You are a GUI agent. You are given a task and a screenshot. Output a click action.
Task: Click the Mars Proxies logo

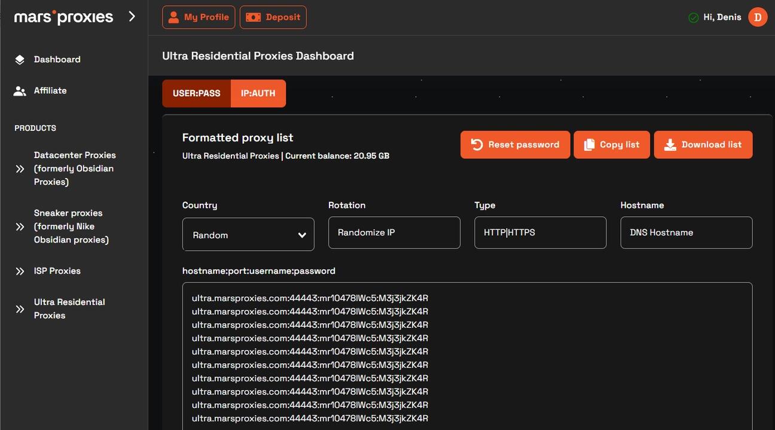pos(63,17)
